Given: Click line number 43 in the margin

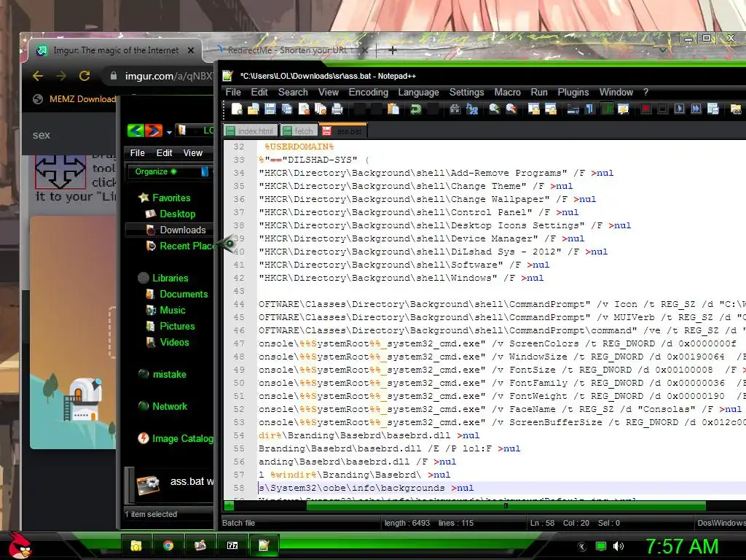Looking at the screenshot, I should tap(239, 291).
